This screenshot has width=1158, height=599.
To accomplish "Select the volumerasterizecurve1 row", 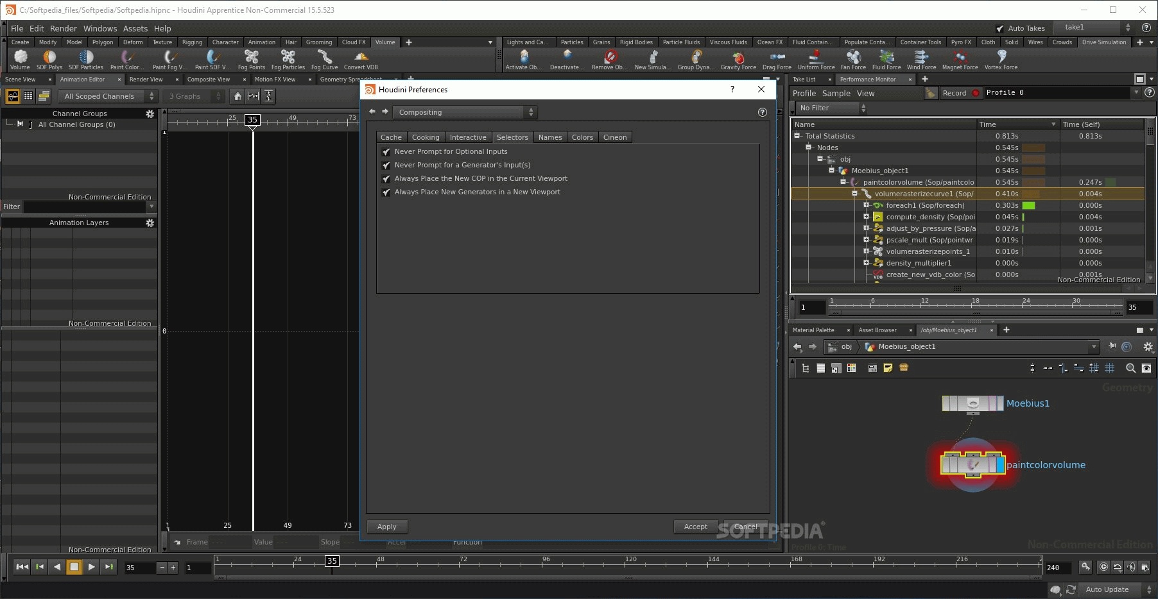I will point(967,194).
